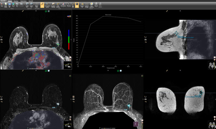The height and width of the screenshot is (129, 216).
Task: Open the Next dropdown in the toolbar
Action: point(17,5)
